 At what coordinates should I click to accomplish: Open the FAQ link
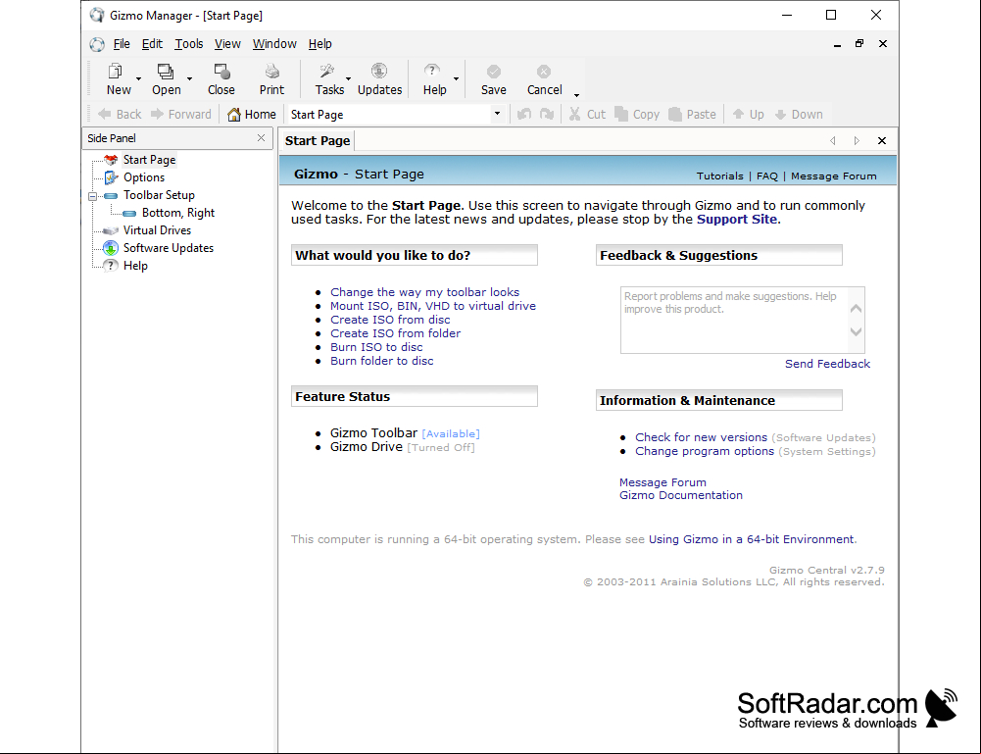coord(767,176)
